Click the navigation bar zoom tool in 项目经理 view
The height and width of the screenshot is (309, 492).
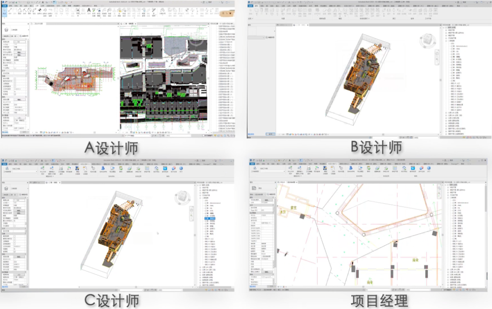click(439, 193)
